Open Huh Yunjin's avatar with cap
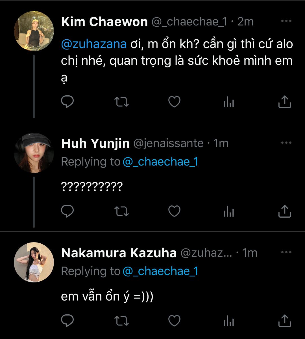 point(34,153)
